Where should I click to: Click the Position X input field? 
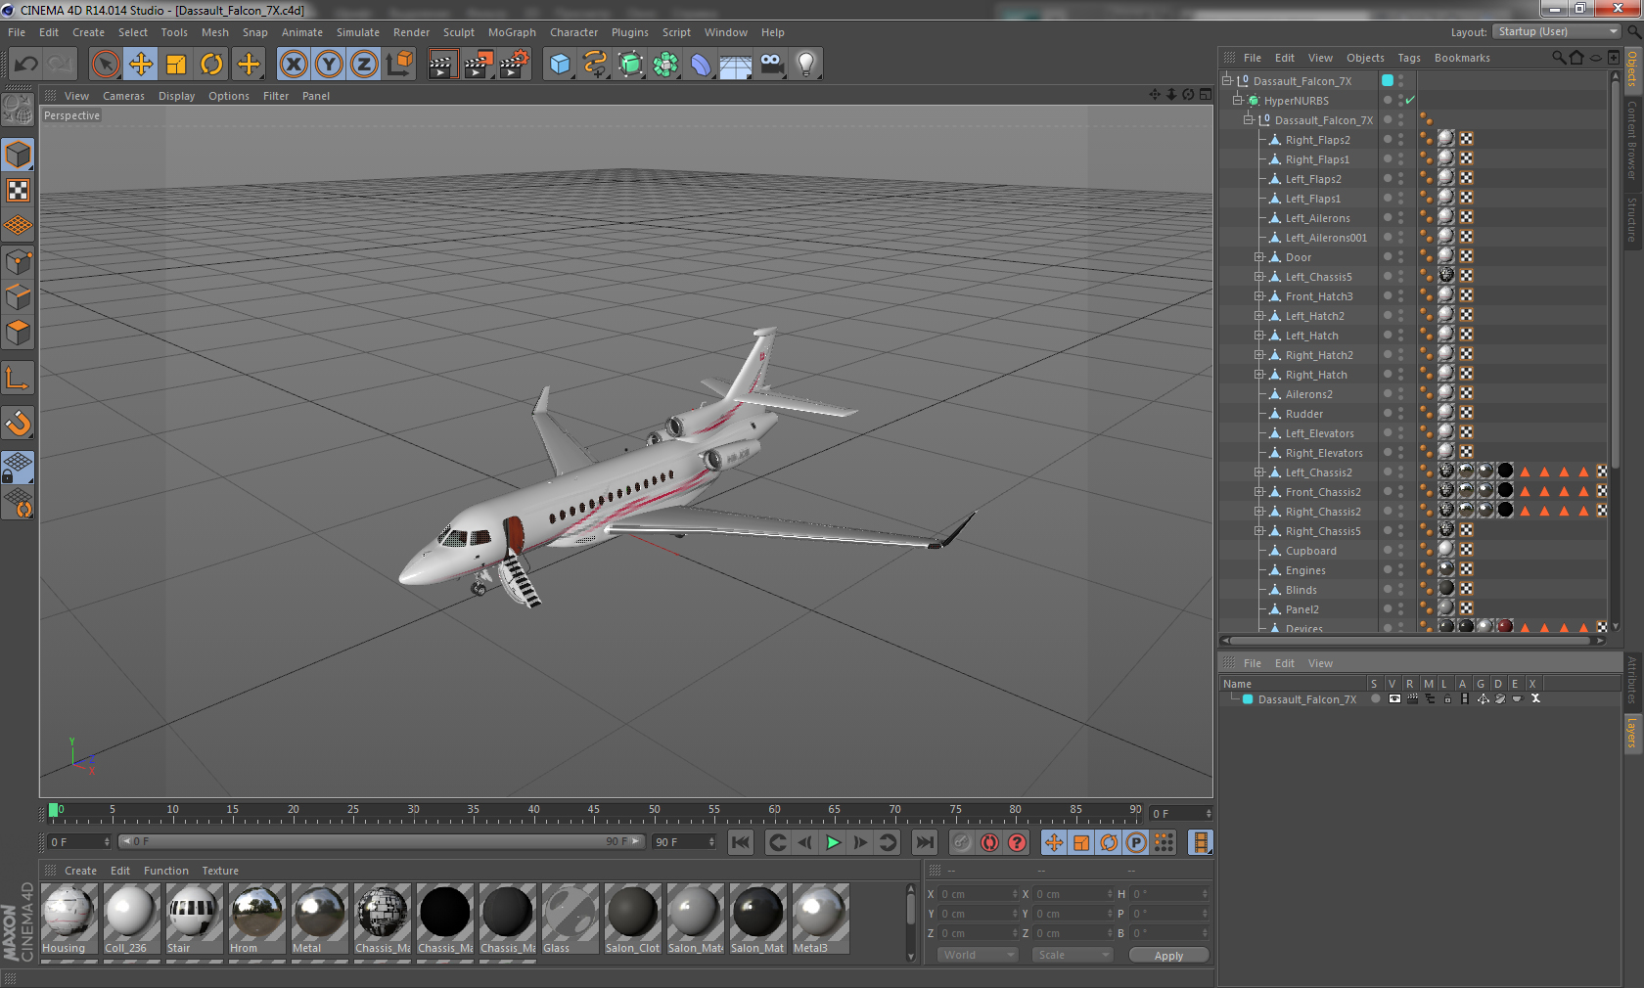point(979,894)
